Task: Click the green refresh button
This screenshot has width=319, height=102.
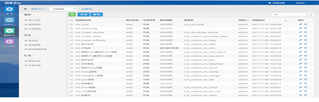Action: tap(72, 14)
